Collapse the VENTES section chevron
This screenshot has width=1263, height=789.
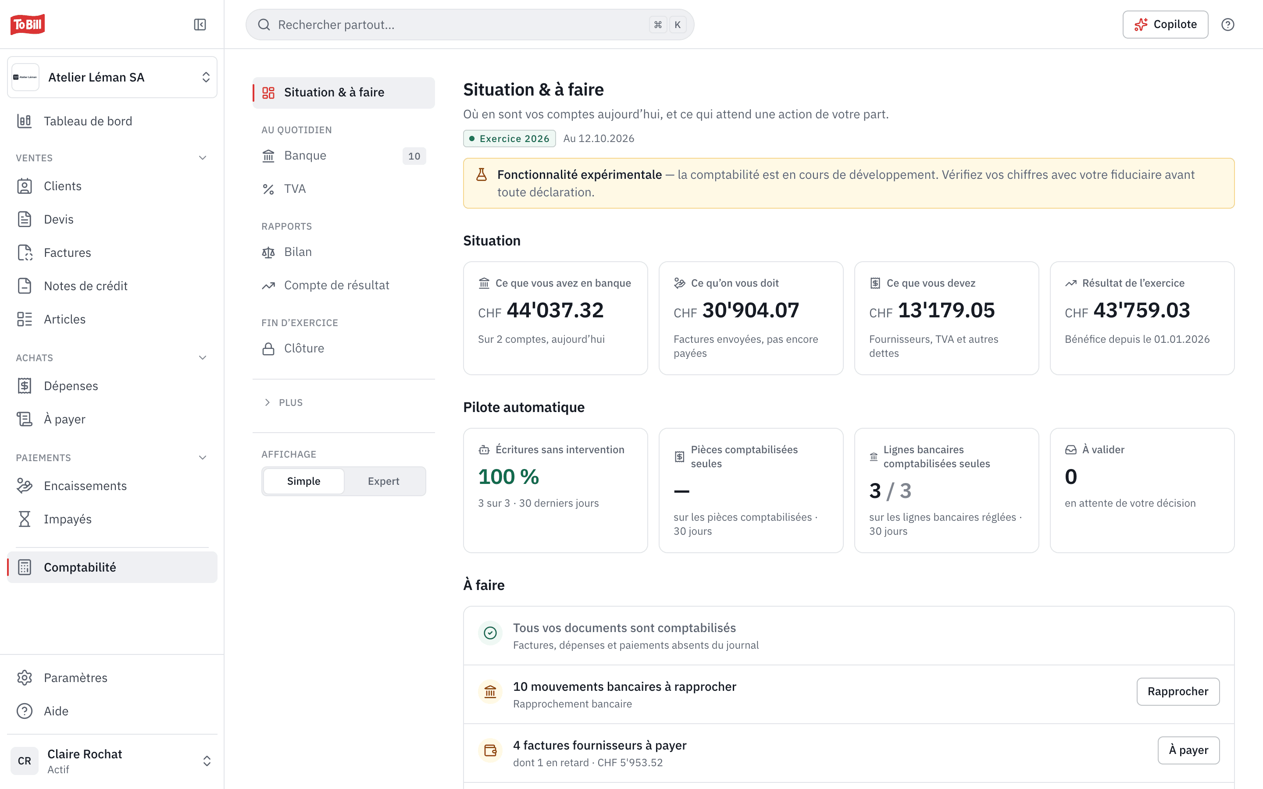(x=203, y=158)
